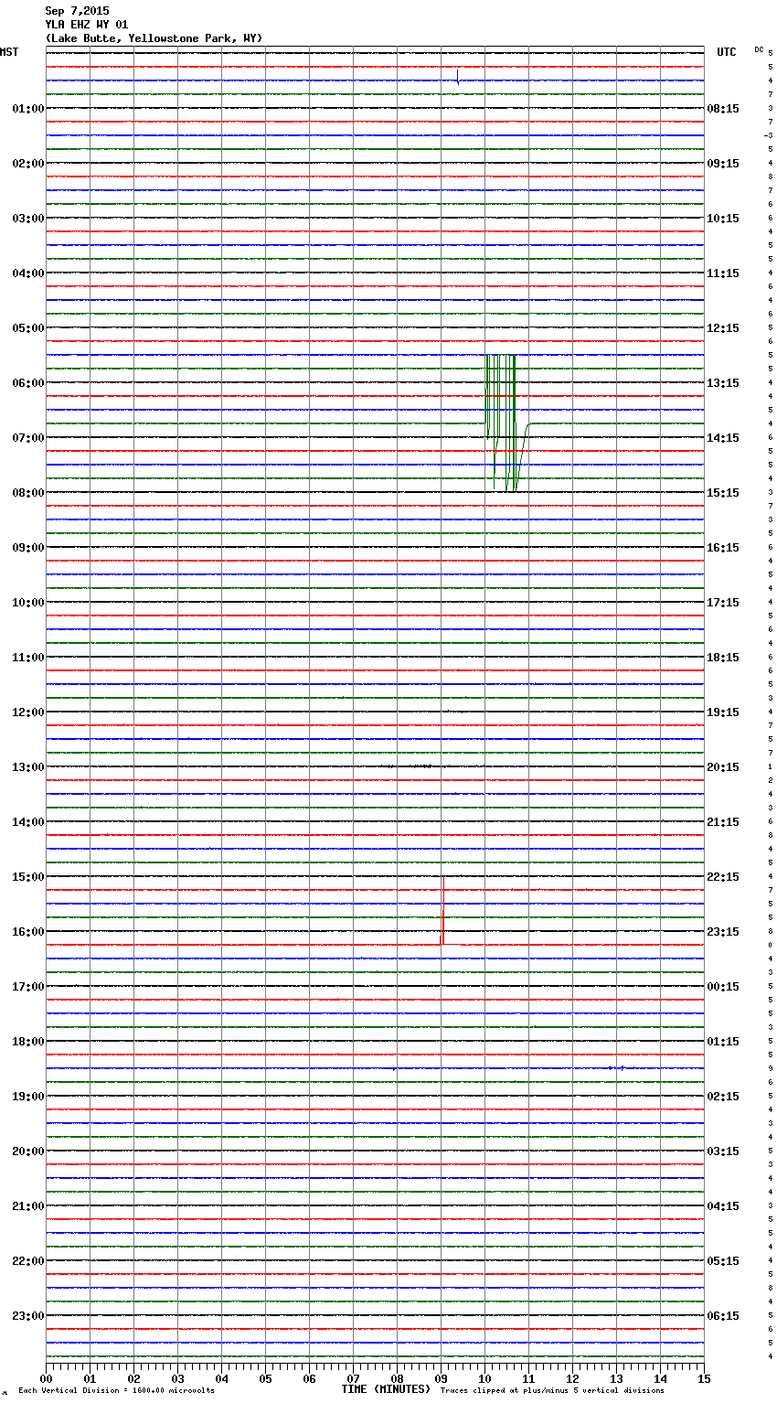777x1403 pixels.
Task: Click the large green clipped signal burst
Action: [501, 421]
